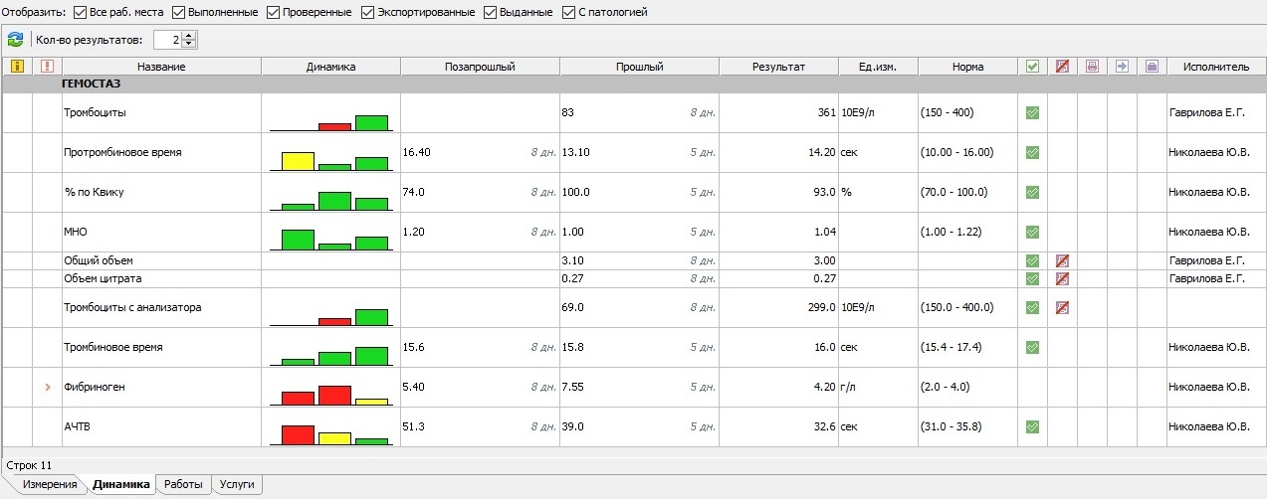
Task: Decrease results count with down arrow
Action: [190, 45]
